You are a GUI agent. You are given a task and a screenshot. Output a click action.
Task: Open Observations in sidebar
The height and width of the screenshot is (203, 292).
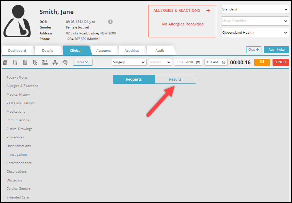tap(17, 171)
